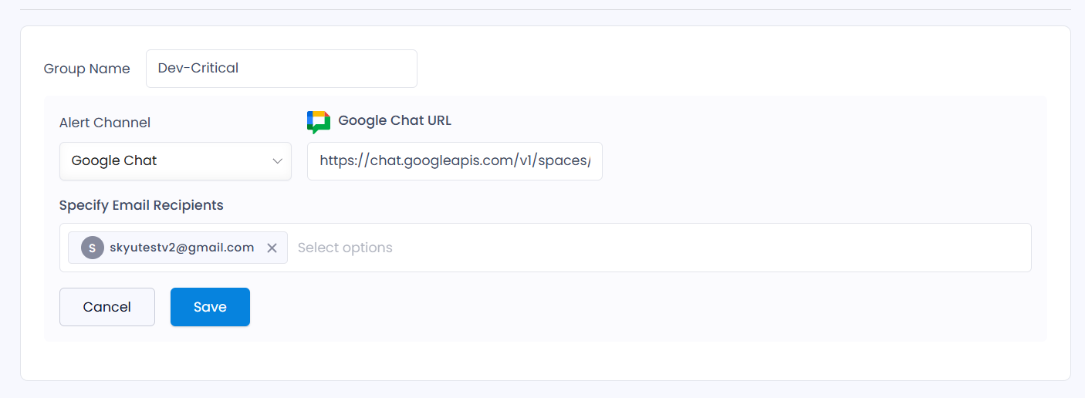Open the Select options recipients dropdown
This screenshot has height=398, width=1085.
(345, 248)
